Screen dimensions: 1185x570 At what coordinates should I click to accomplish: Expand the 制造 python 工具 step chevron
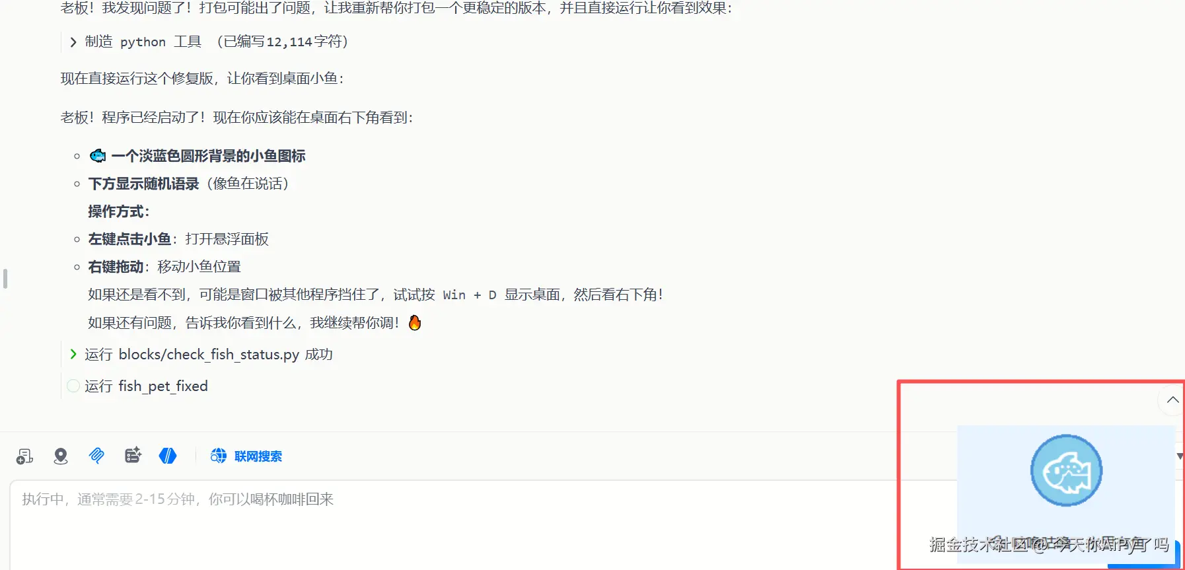[x=73, y=42]
